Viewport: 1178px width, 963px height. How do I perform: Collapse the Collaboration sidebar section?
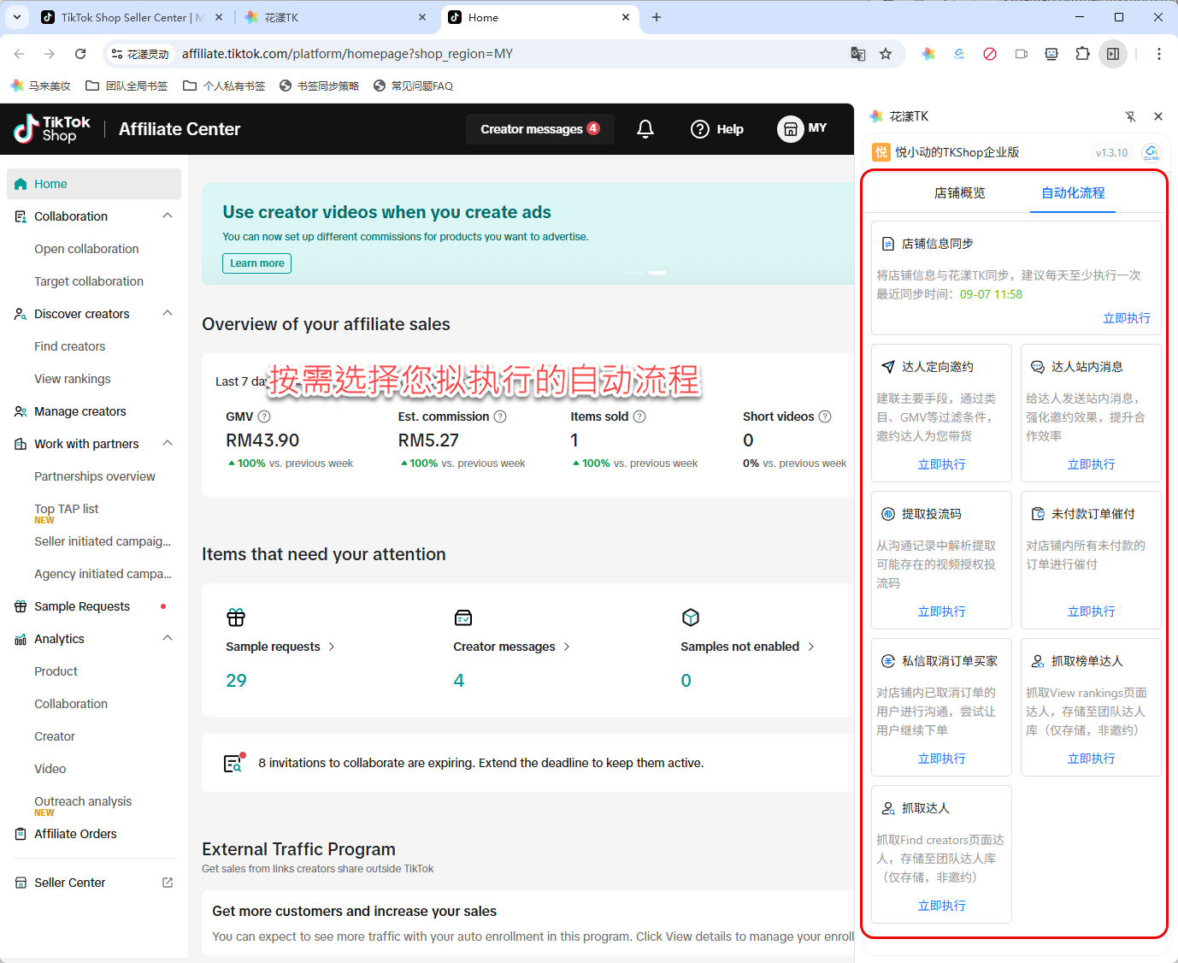point(168,216)
